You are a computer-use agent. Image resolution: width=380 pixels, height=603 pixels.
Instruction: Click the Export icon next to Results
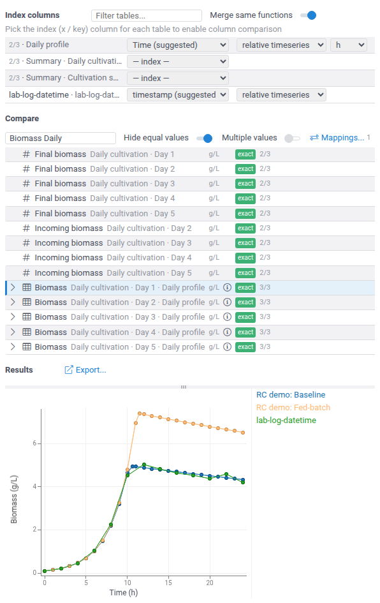(68, 369)
